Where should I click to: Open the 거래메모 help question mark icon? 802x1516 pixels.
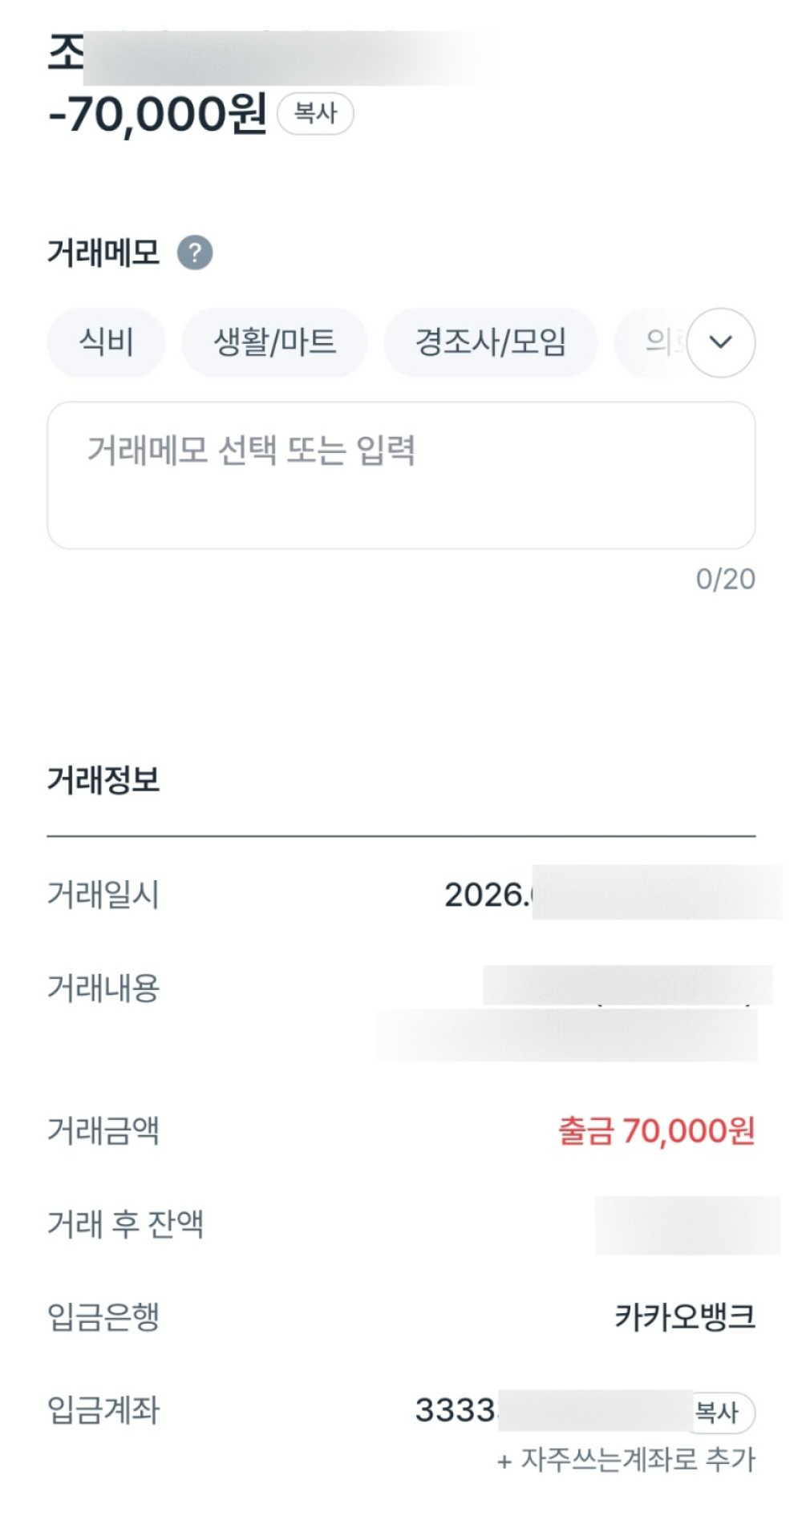click(195, 253)
